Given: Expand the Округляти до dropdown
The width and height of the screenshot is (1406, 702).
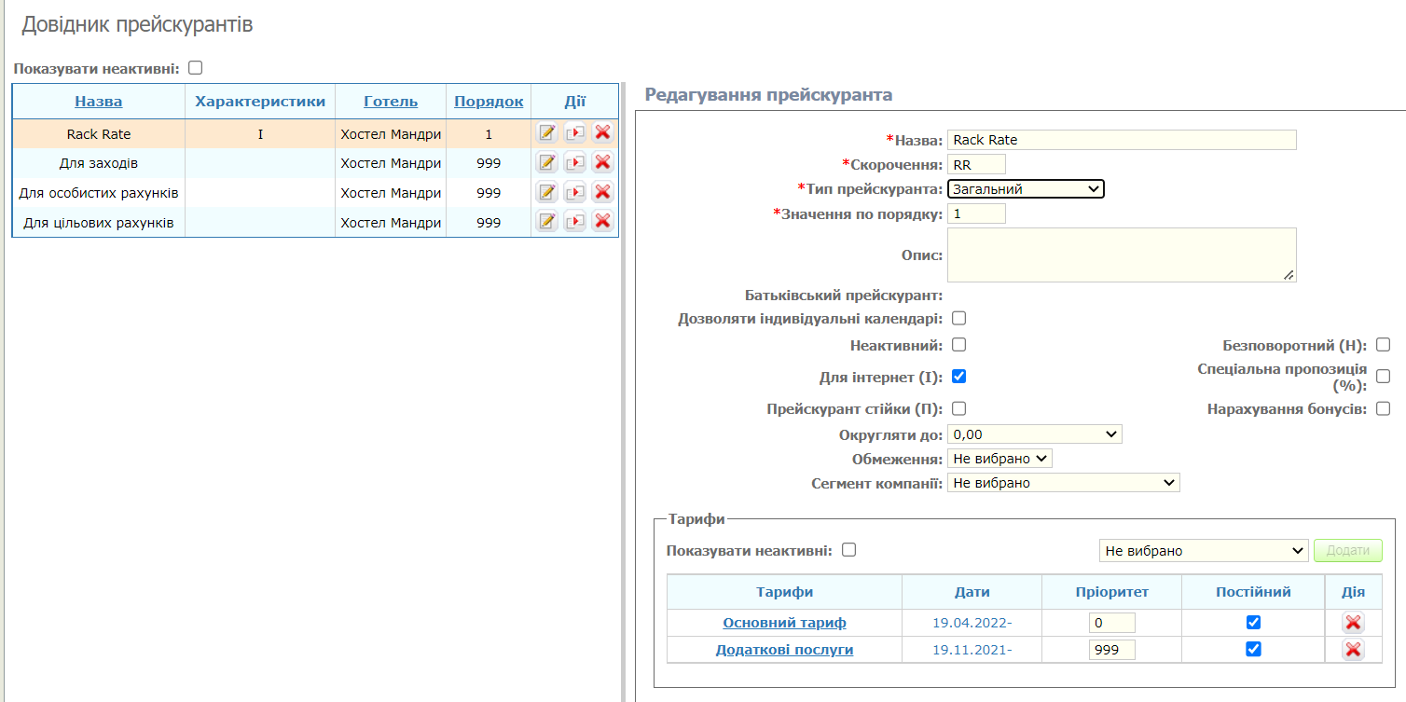Looking at the screenshot, I should pos(1034,434).
